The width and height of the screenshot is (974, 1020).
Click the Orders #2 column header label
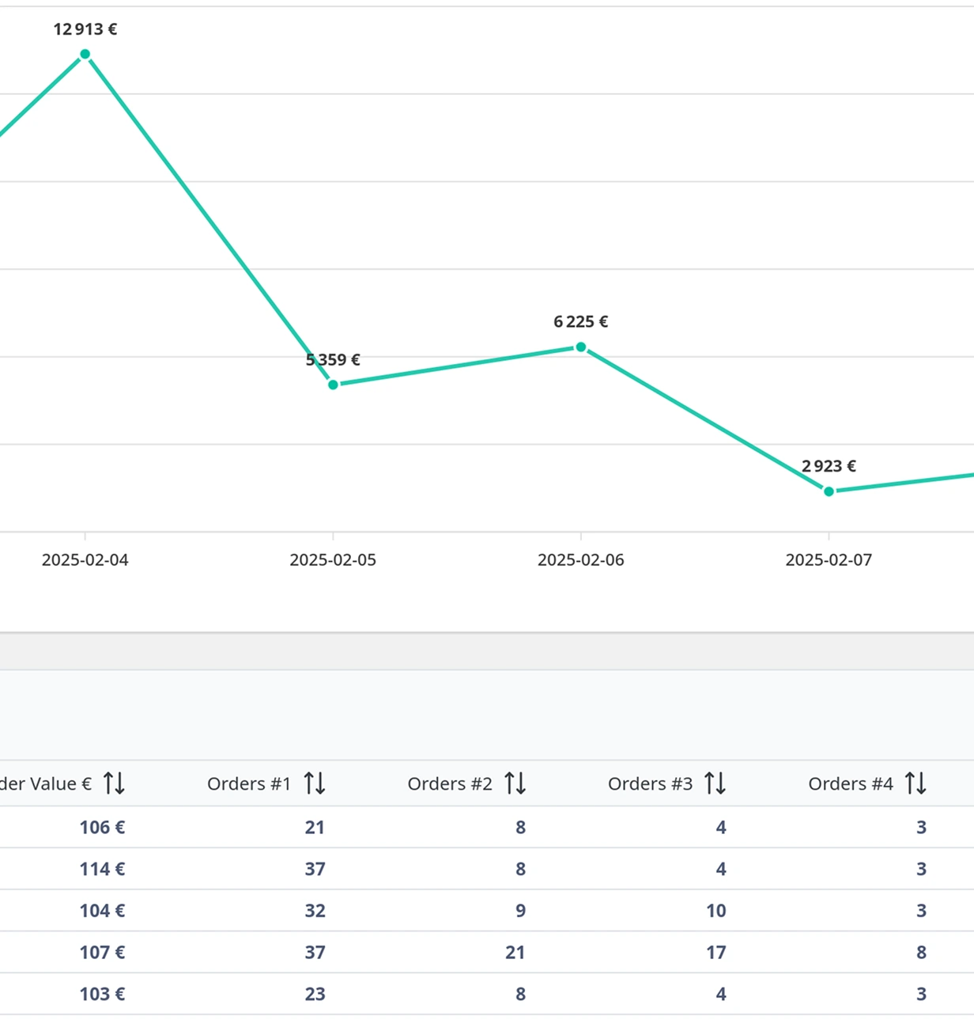pos(450,783)
